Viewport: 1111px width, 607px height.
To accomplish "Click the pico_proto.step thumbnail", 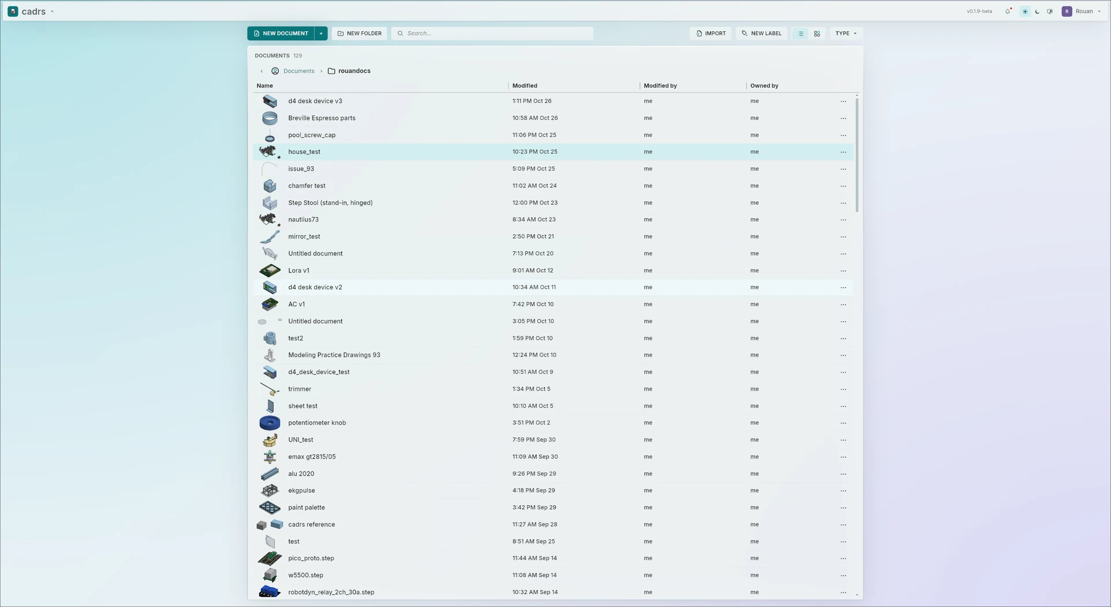I will click(270, 558).
